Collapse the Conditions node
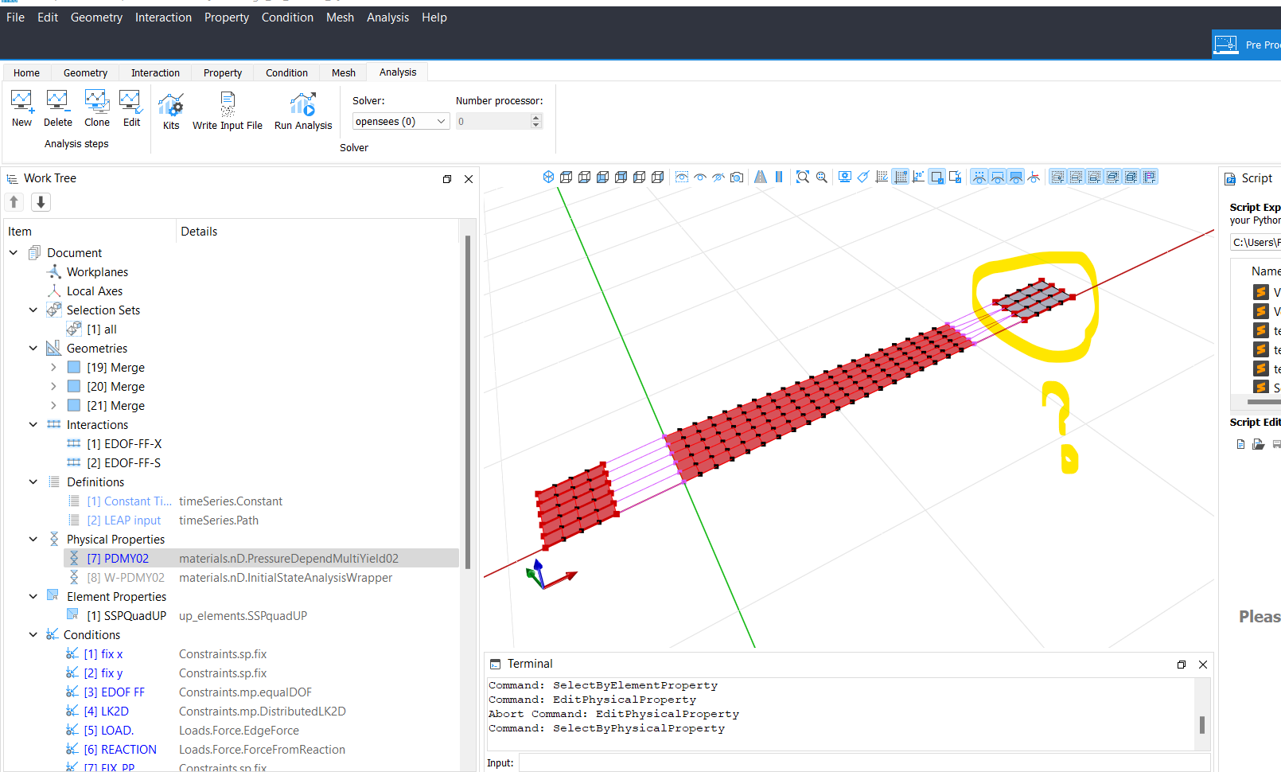This screenshot has height=772, width=1281. tap(33, 634)
